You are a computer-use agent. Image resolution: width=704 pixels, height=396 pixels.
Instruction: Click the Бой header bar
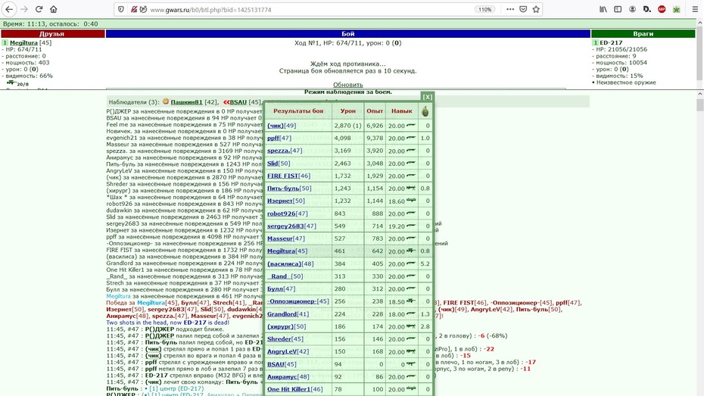[x=348, y=33]
